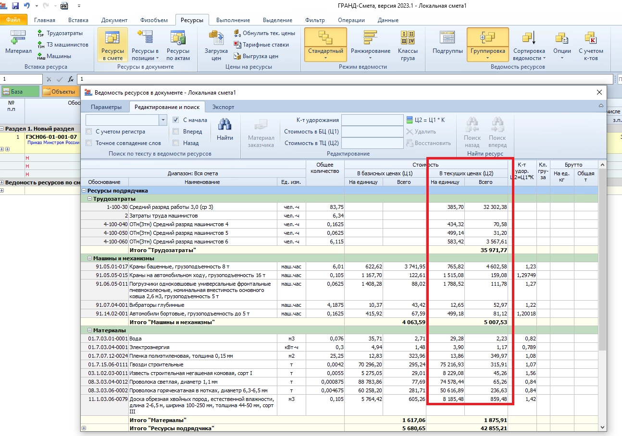Click the К-т удорожания input field
Viewport: 622px width, 436px height.
[x=372, y=120]
